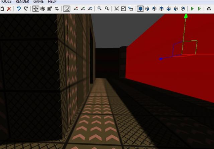Take a screenshot with the camera icon
This screenshot has height=149, width=214.
point(209,9)
